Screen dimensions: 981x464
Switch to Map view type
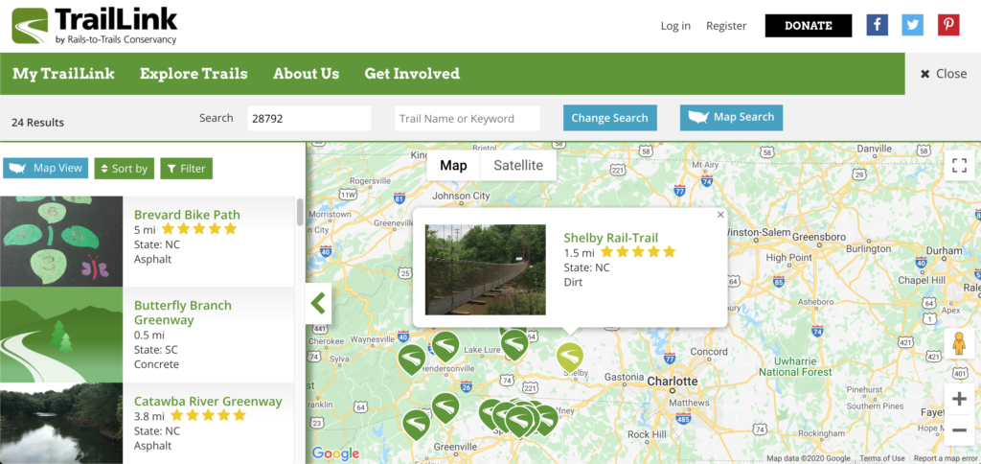point(453,165)
